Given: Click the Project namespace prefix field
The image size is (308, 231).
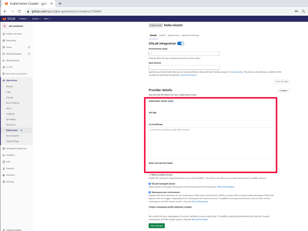Looking at the screenshot, I should (211, 212).
